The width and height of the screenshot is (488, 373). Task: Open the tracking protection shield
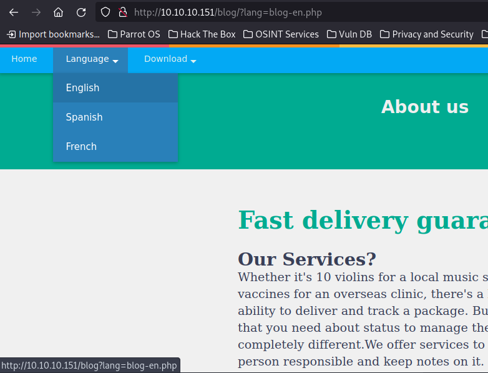pyautogui.click(x=105, y=12)
